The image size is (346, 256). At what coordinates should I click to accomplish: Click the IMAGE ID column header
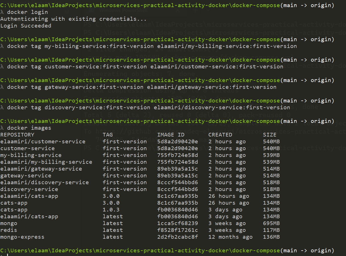(x=171, y=135)
